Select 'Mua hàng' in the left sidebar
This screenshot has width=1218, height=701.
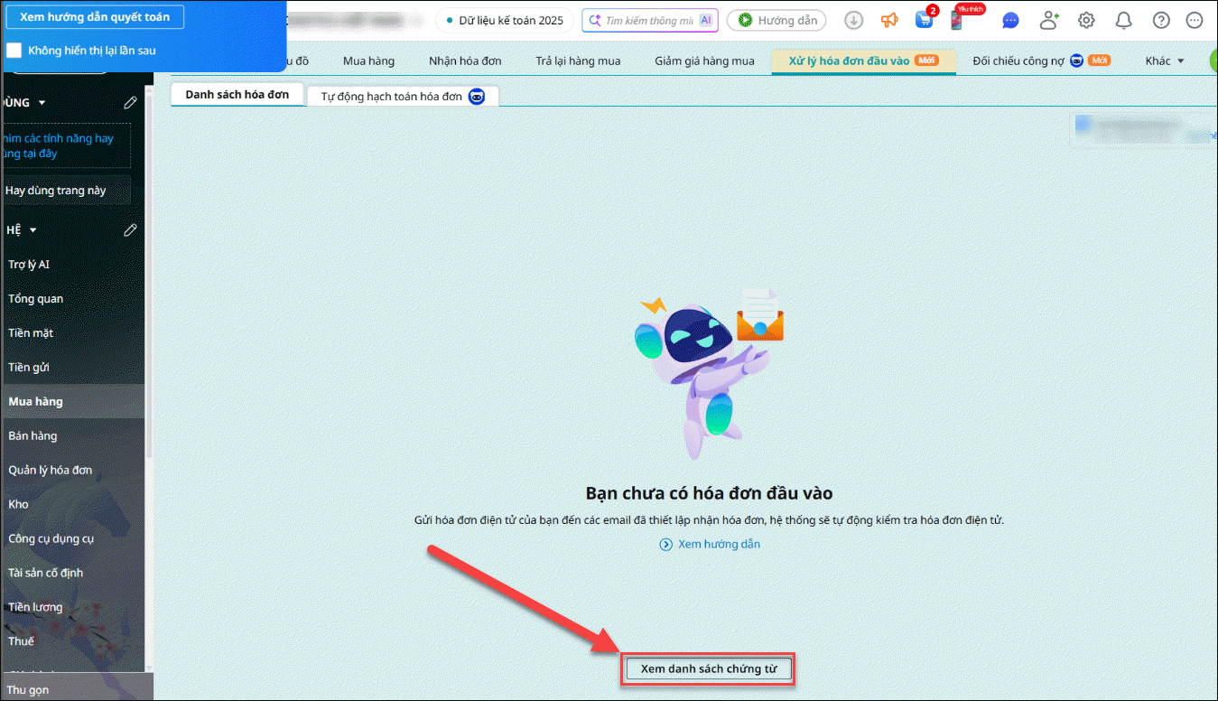pos(72,402)
